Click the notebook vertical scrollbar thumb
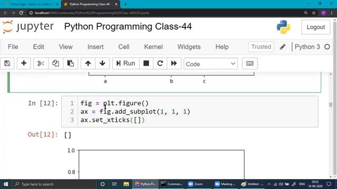The width and height of the screenshot is (337, 189). coord(331,104)
